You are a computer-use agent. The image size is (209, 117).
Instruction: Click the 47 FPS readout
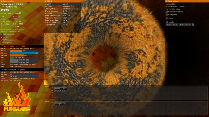5,10
